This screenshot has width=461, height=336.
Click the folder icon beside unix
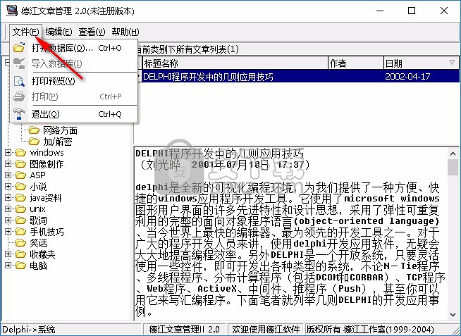coord(20,209)
